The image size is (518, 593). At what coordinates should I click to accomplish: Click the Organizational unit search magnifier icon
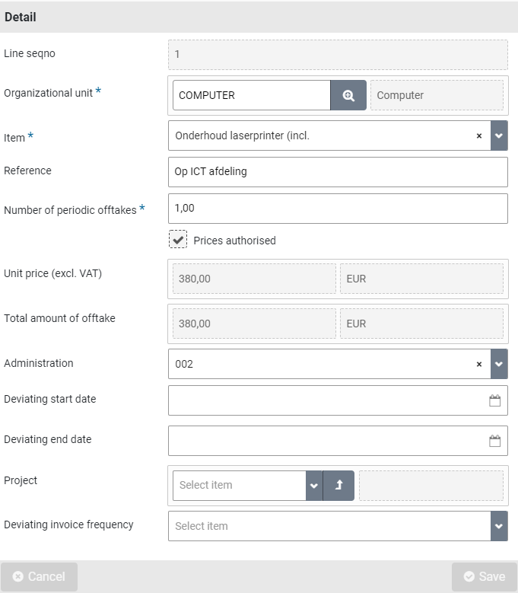(x=348, y=95)
